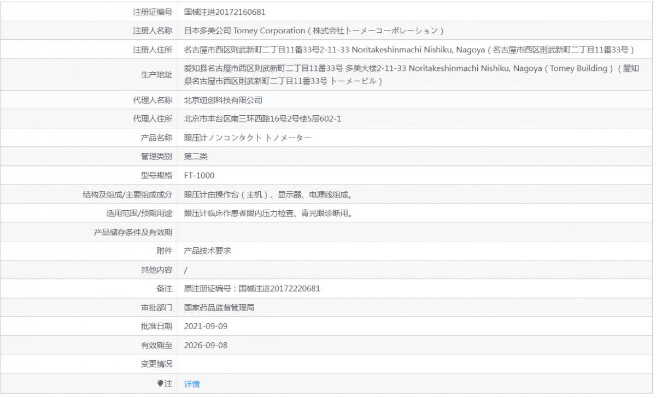Open the 详情 link in the 注 row
Screen dimensions: 656x398
tap(192, 384)
